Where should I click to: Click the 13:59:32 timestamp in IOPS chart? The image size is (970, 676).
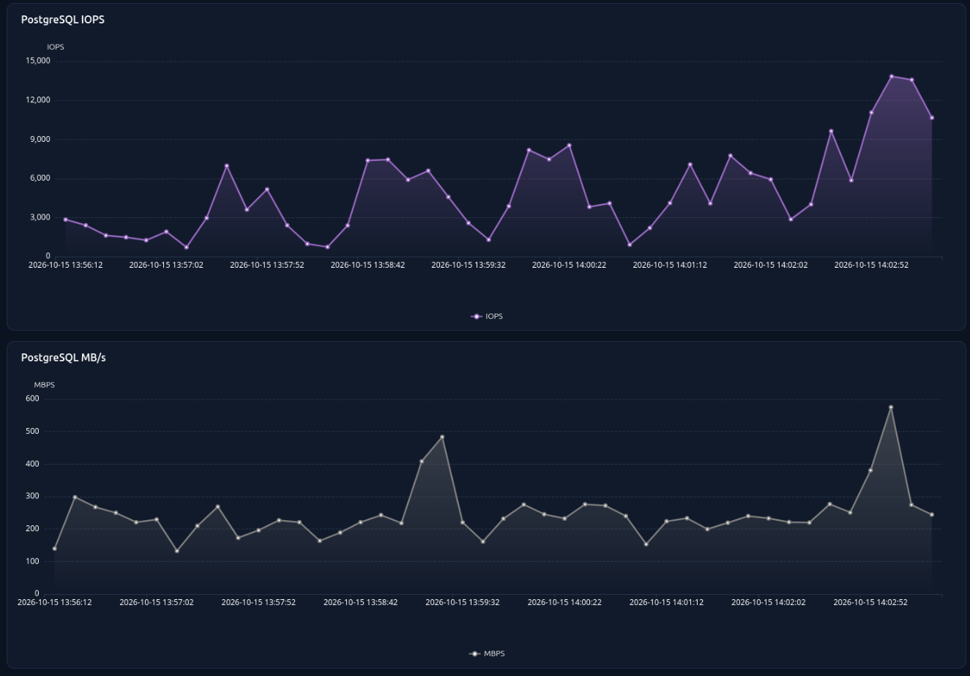click(x=469, y=265)
